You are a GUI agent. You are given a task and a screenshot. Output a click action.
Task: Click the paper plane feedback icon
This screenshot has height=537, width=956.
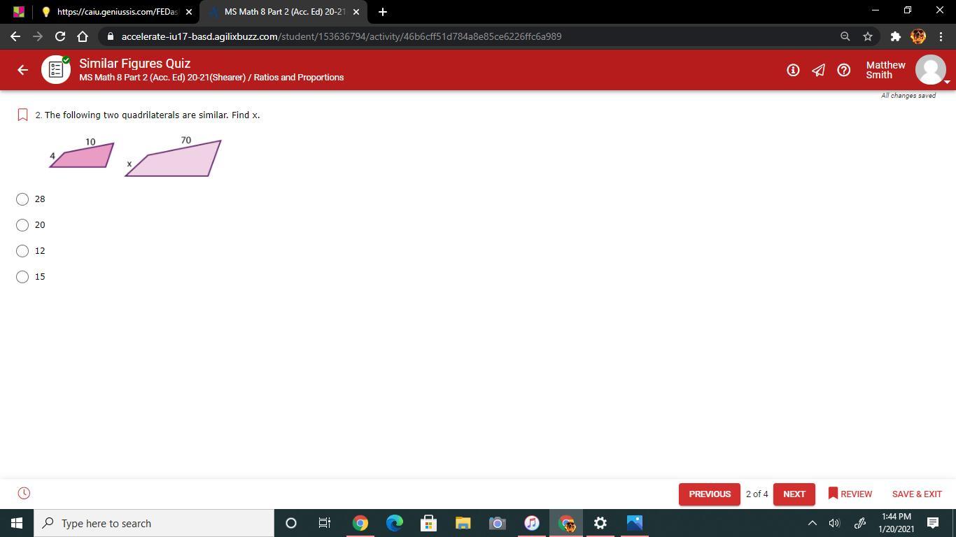[x=818, y=70]
